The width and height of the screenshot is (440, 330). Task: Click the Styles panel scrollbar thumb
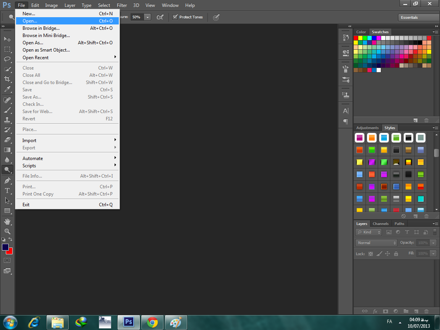click(436, 153)
